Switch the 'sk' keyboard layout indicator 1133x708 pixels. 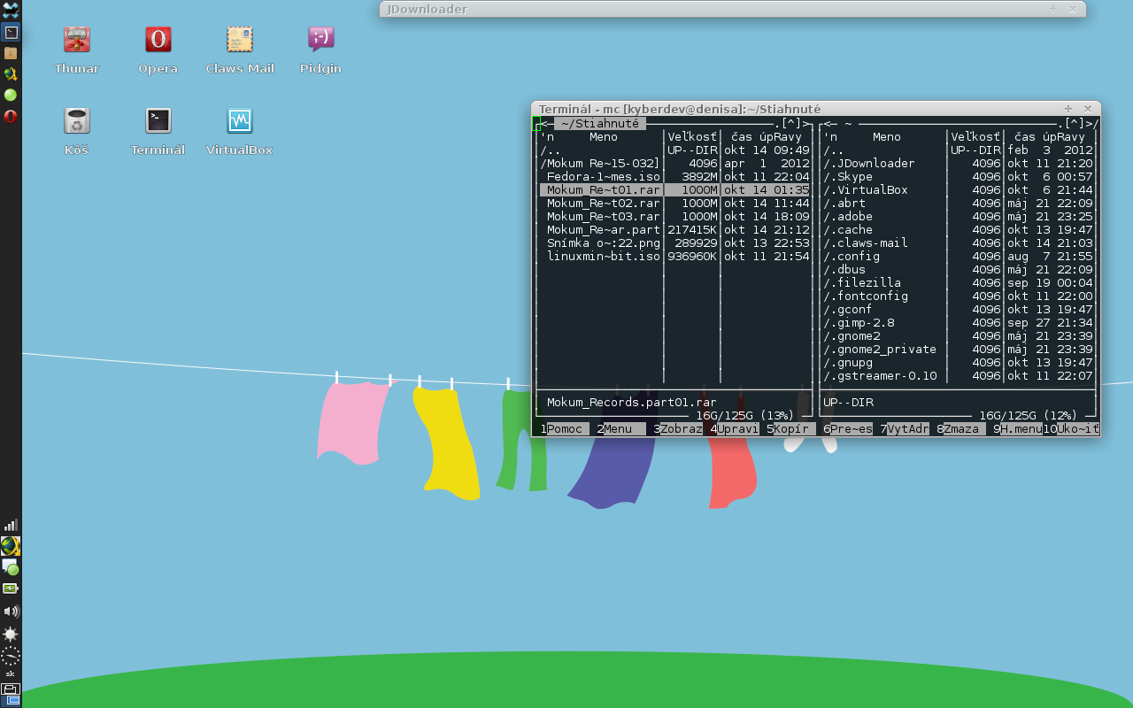pyautogui.click(x=11, y=673)
